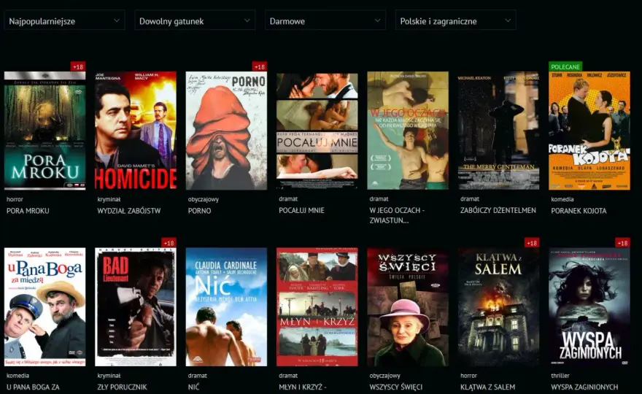The height and width of the screenshot is (394, 642).
Task: Click the MŁYN I KRZYŻ title link
Action: [x=303, y=387]
